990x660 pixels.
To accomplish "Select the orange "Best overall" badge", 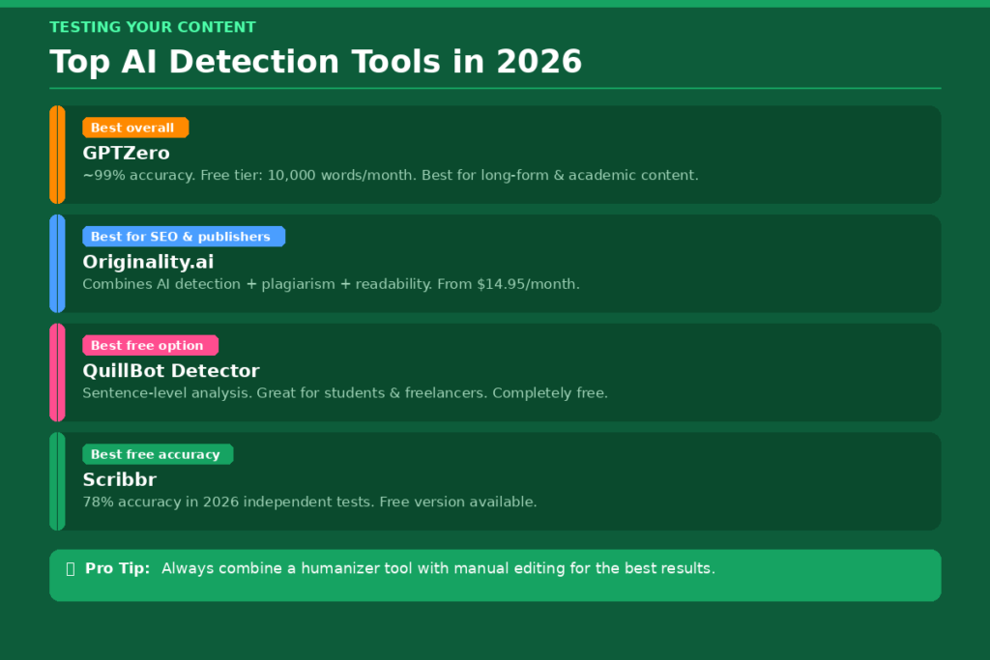I will pos(135,128).
